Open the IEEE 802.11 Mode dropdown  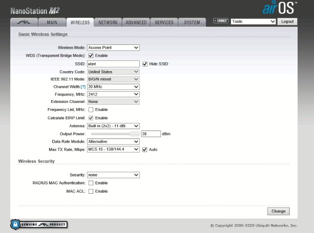pos(113,79)
